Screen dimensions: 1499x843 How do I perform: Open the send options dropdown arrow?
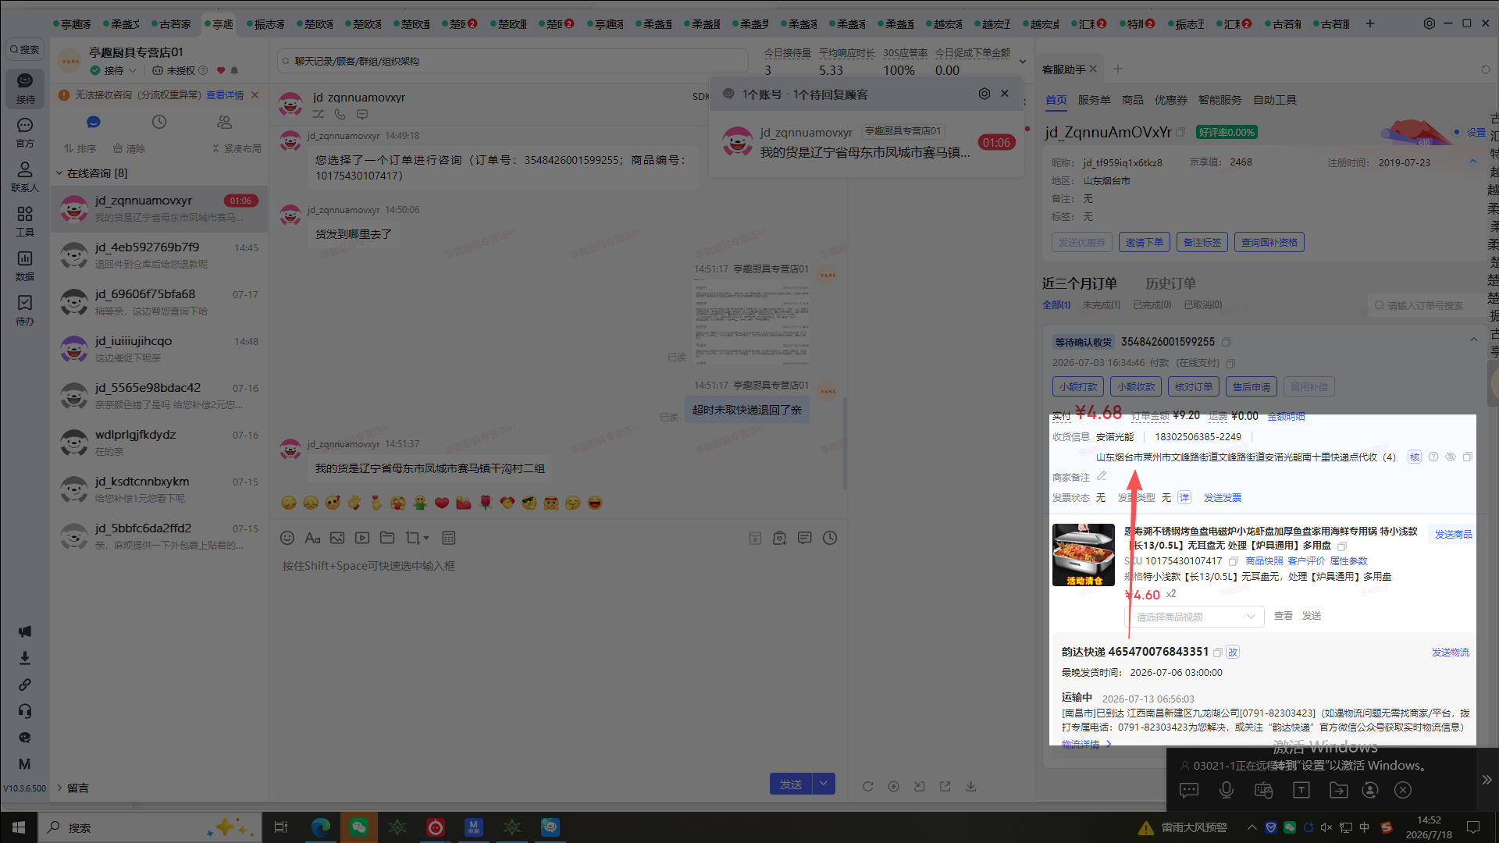click(x=824, y=784)
